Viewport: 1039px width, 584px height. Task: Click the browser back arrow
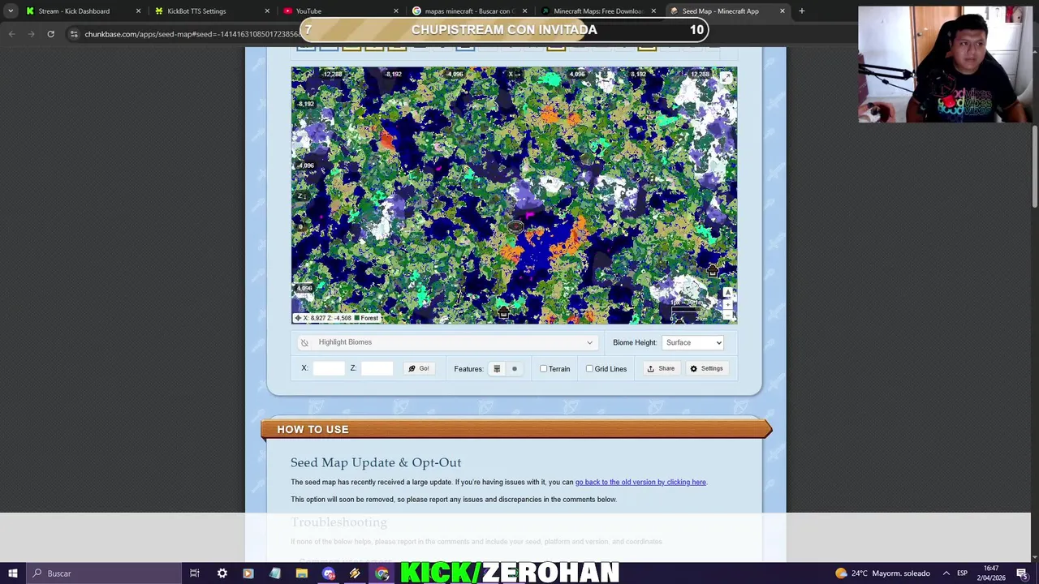click(x=11, y=34)
